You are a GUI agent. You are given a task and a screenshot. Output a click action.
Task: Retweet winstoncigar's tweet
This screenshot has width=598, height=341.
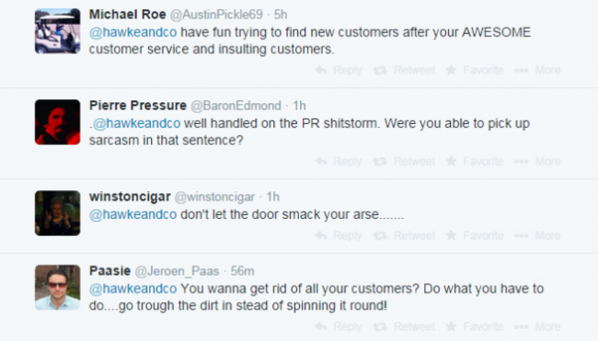[404, 235]
